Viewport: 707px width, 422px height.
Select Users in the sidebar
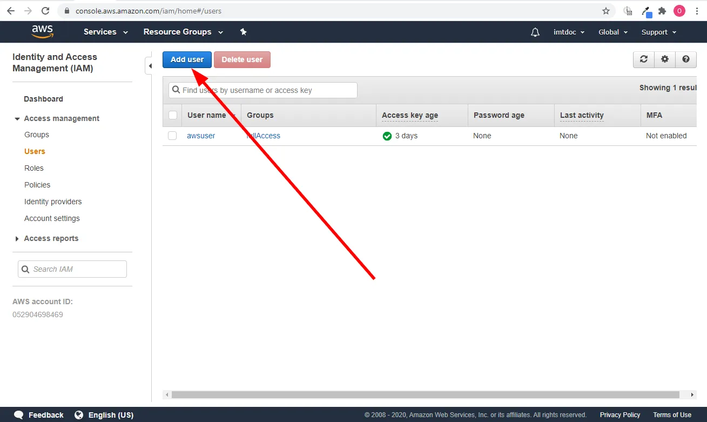click(x=35, y=151)
